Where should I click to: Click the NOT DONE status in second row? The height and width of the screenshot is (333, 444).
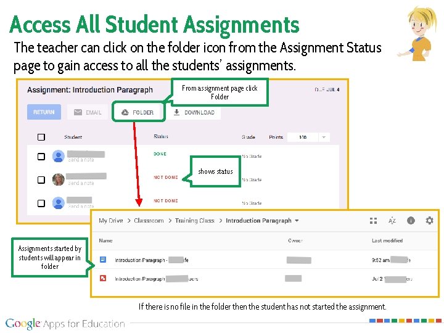(166, 177)
